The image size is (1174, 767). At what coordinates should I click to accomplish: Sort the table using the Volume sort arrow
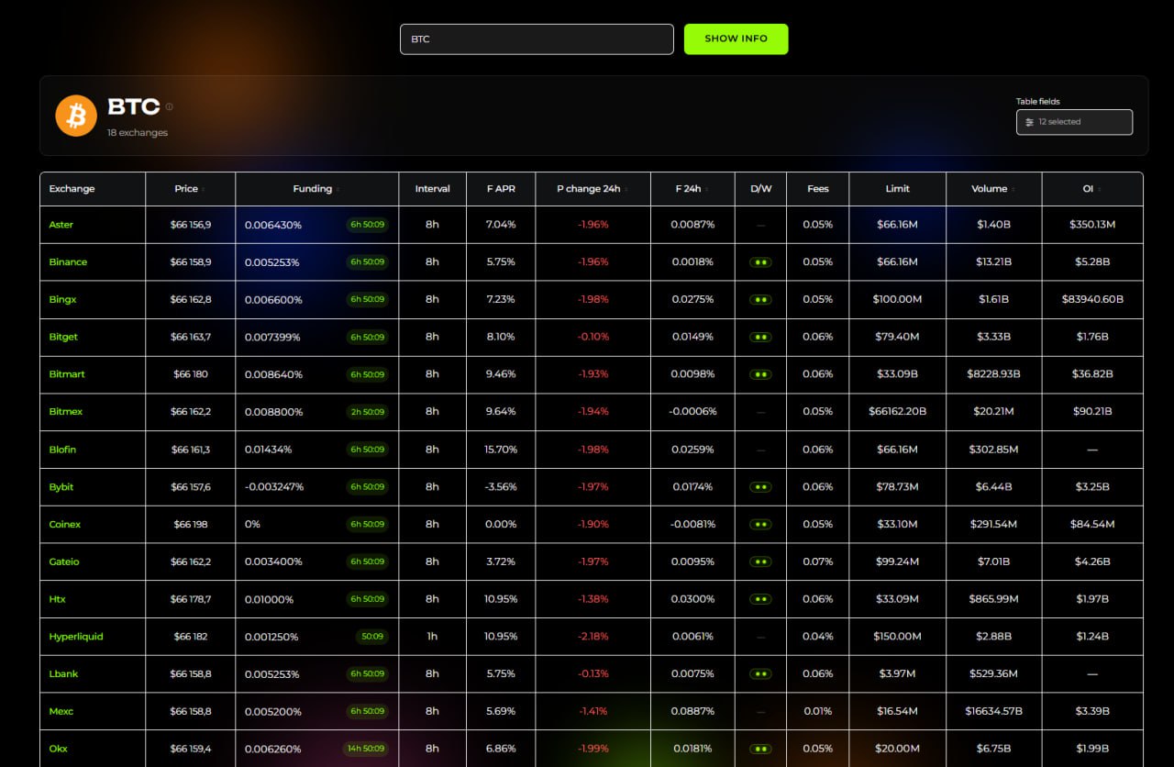coord(1015,189)
